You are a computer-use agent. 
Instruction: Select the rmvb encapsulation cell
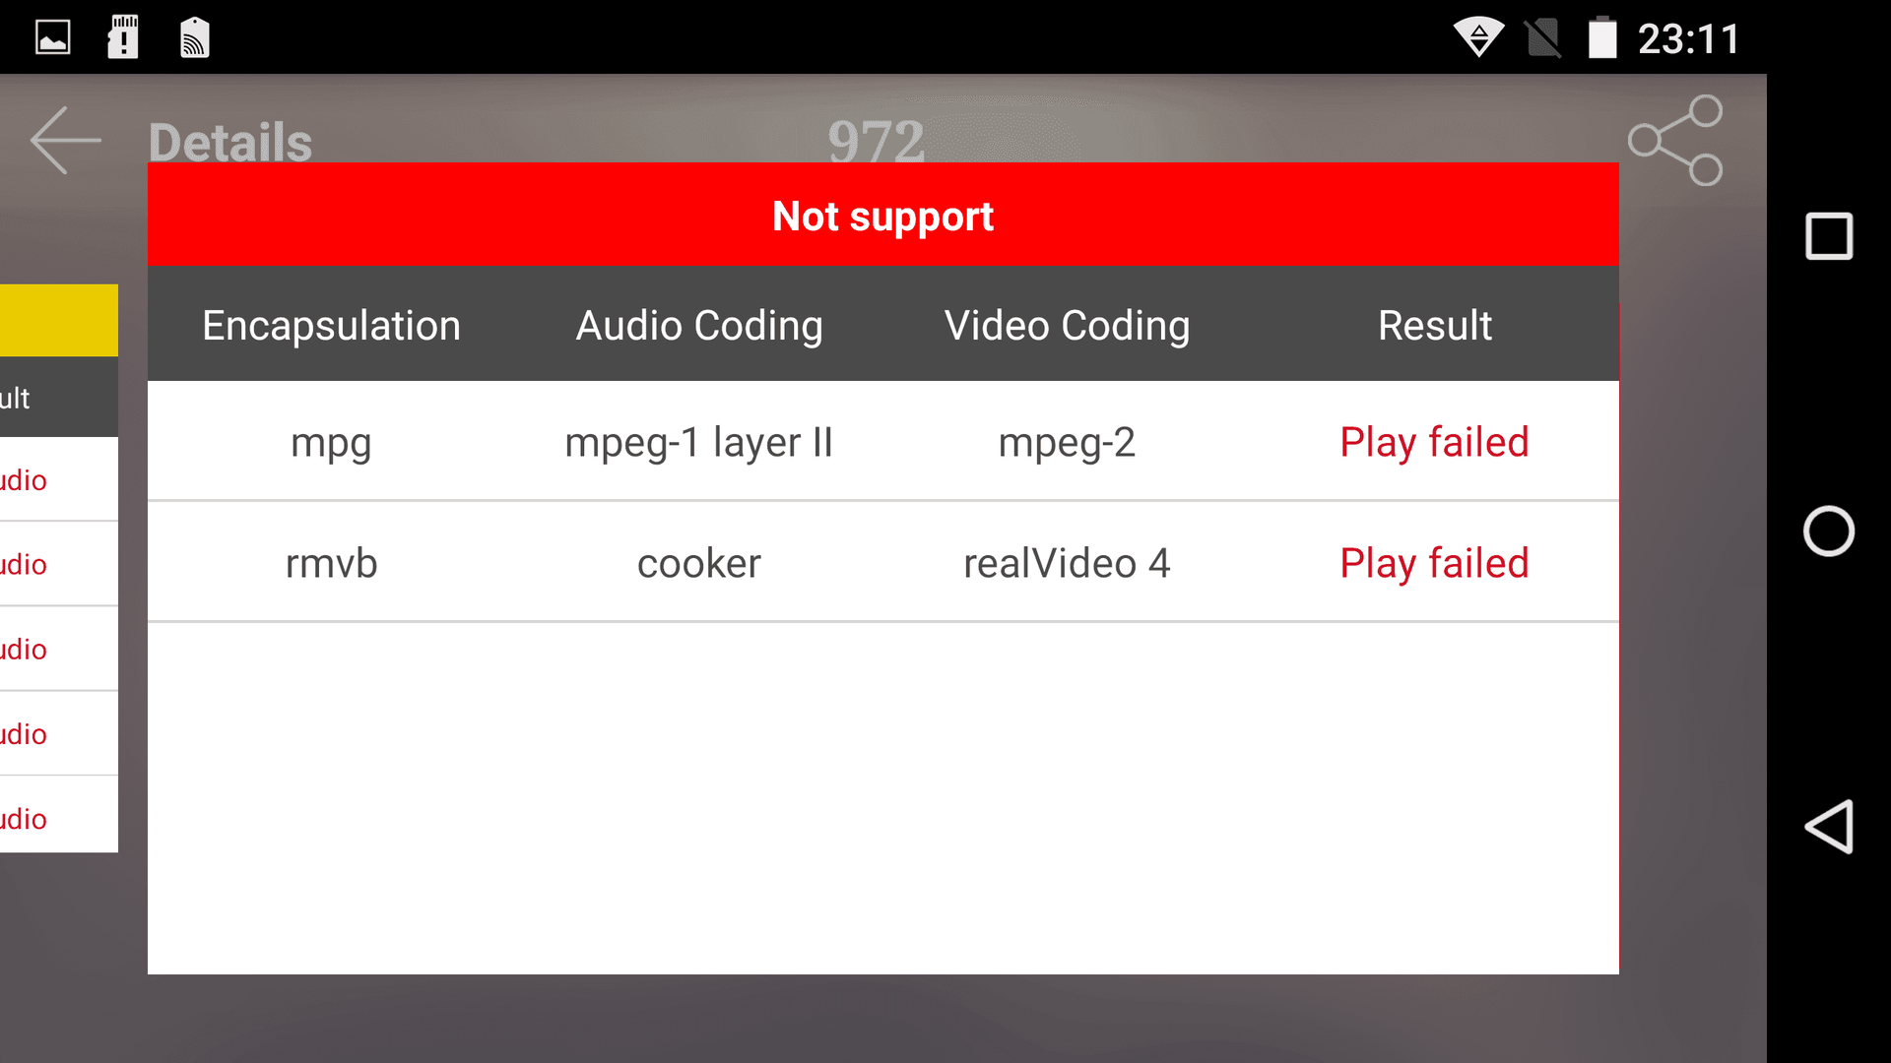(x=331, y=563)
